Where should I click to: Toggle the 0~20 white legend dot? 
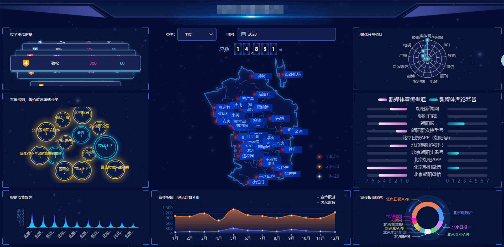[x=319, y=176]
